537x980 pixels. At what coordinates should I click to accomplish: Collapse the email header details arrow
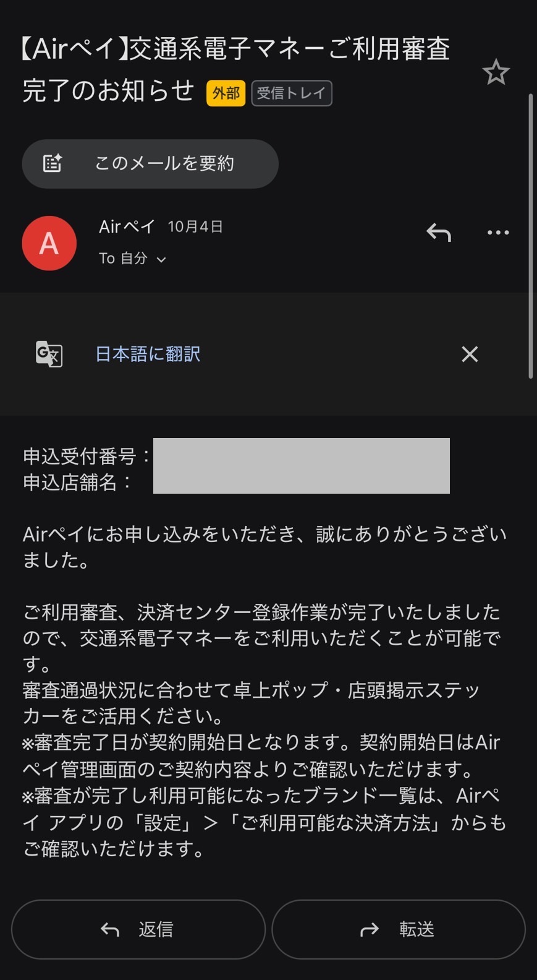tap(162, 259)
